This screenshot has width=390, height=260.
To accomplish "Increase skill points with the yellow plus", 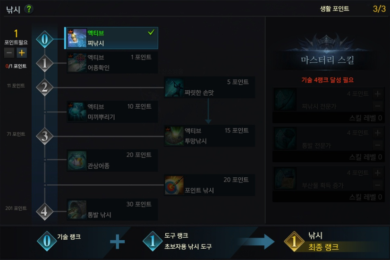I will click(x=22, y=53).
